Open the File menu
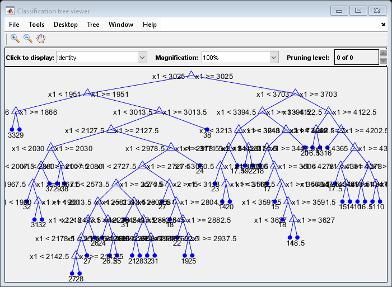The height and width of the screenshot is (287, 392). 14,25
